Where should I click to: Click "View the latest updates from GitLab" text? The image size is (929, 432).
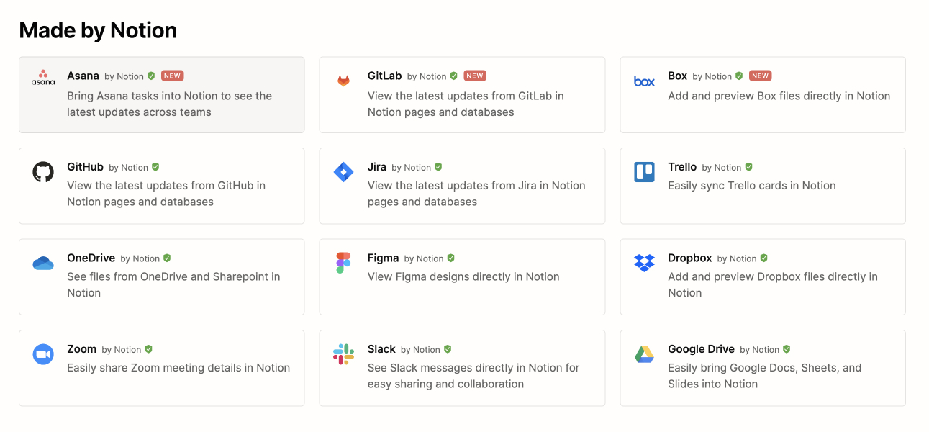pos(466,104)
